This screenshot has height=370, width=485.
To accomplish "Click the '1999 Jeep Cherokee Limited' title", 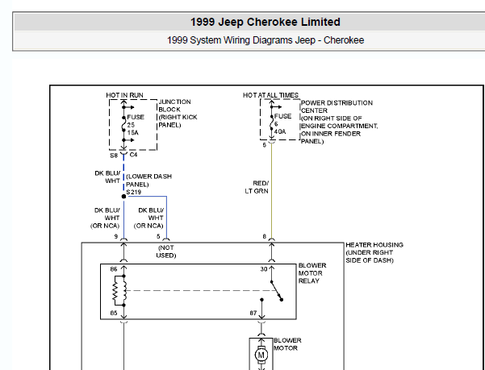I will (265, 22).
